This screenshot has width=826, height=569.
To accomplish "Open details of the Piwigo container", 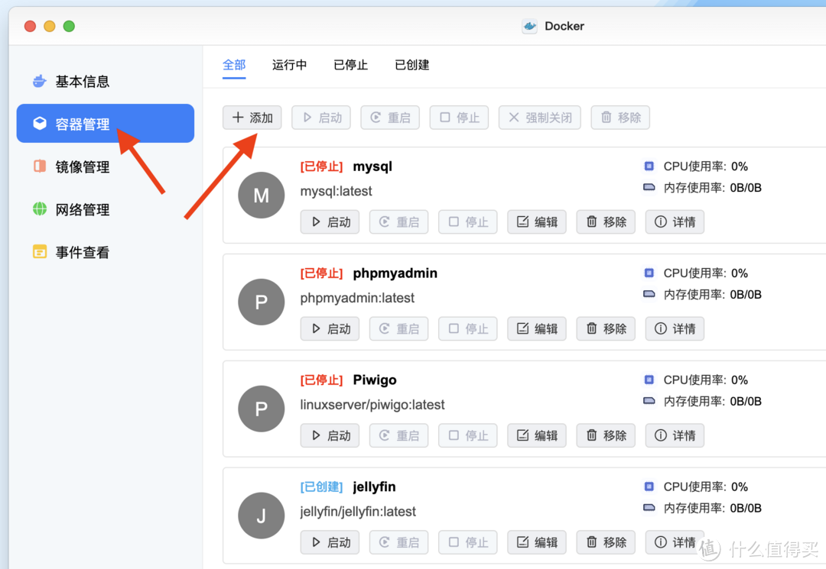I will tap(675, 435).
